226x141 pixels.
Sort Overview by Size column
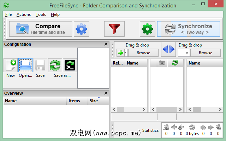[x=99, y=101]
